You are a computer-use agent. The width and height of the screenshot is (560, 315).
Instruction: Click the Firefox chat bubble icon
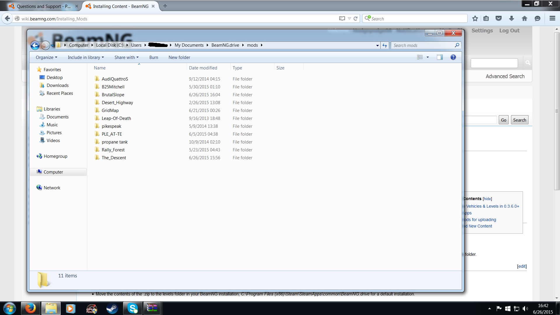[537, 19]
